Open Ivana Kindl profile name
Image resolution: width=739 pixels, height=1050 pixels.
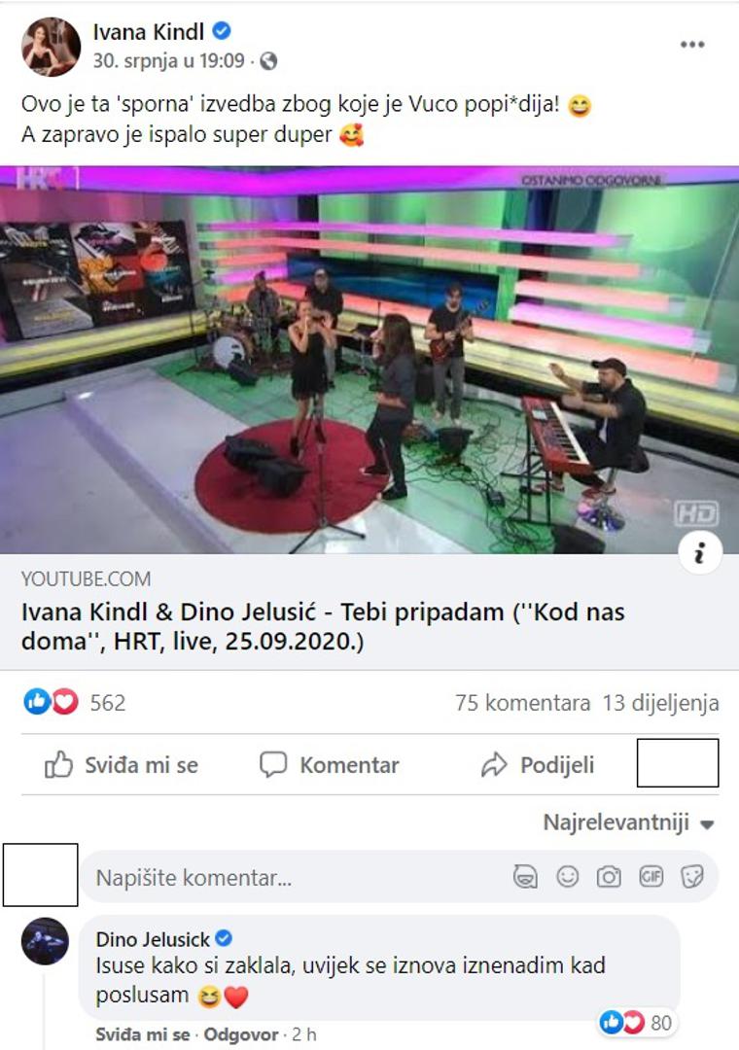coord(148,31)
